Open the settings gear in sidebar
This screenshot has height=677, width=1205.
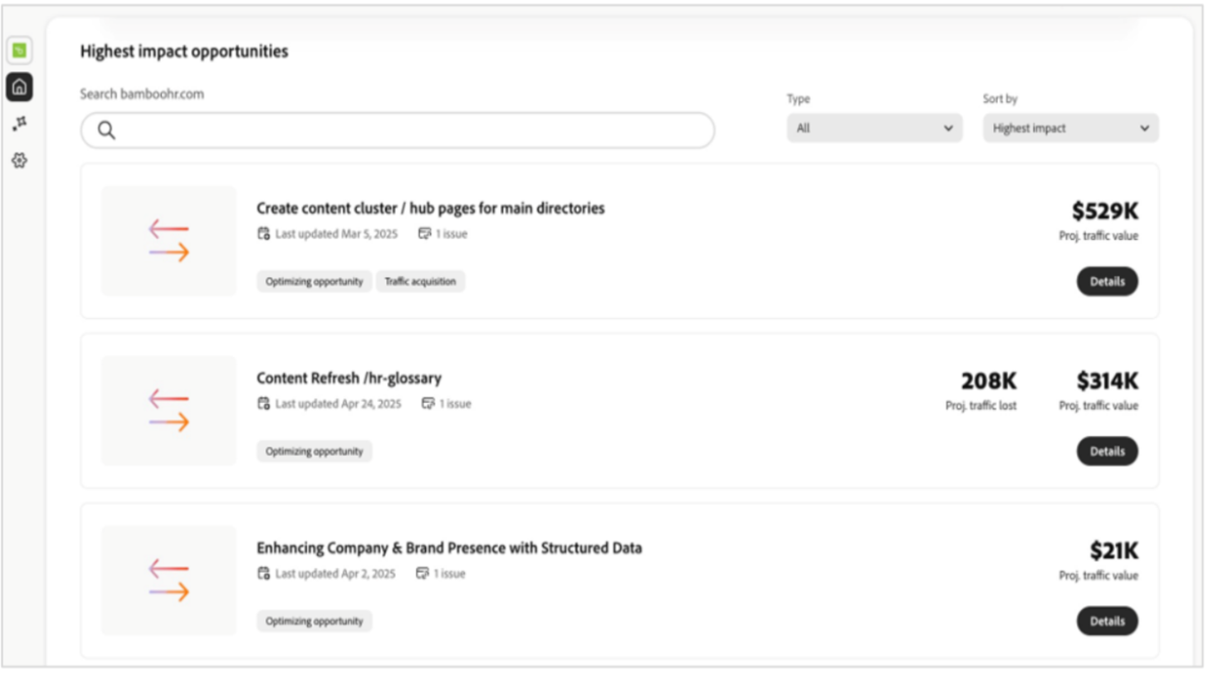click(x=19, y=160)
